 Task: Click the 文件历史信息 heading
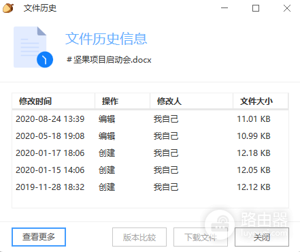(106, 39)
